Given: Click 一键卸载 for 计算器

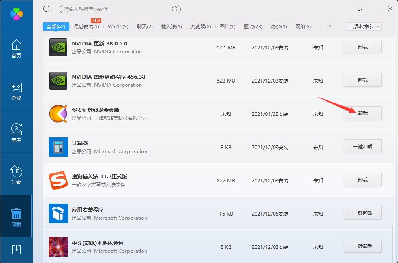Looking at the screenshot, I should 362,146.
